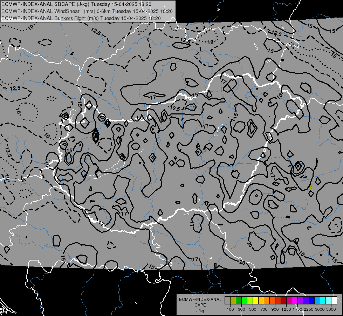This screenshot has height=316, width=343.
Task: Select the 5000 legend scale label
Action: (x=331, y=309)
